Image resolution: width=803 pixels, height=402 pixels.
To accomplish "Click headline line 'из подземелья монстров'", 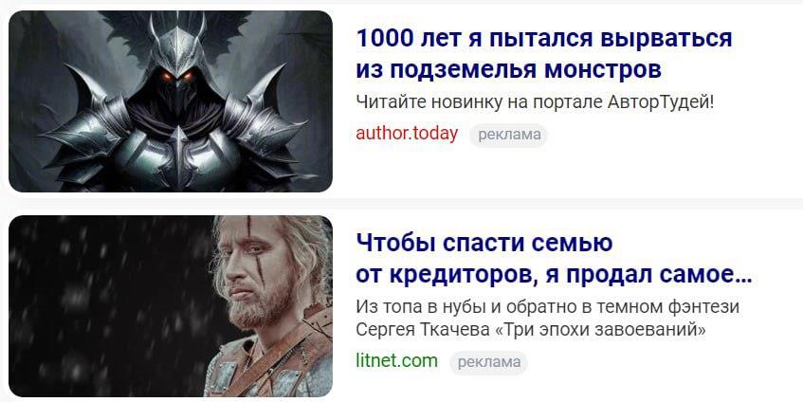I will tap(508, 69).
